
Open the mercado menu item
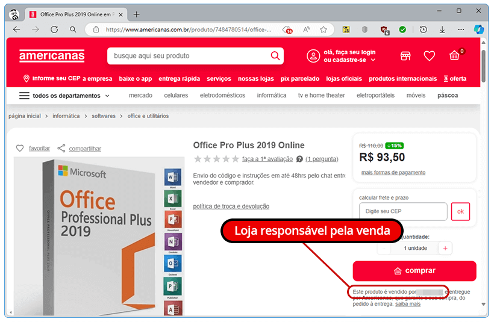click(140, 95)
